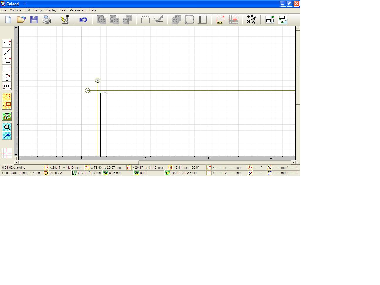The image size is (380, 285).
Task: Click the horizontal scrollbar right arrow
Action: 293,162
